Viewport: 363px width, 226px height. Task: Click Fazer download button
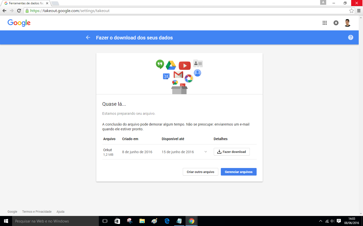pyautogui.click(x=232, y=152)
